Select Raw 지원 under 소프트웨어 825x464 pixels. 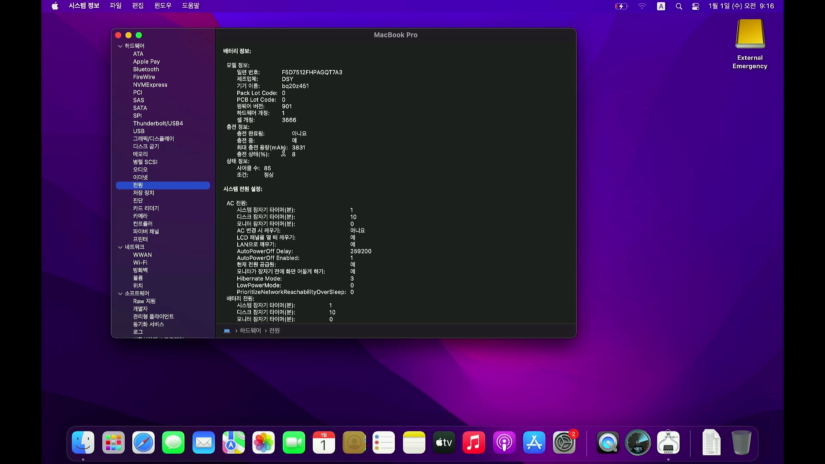coord(144,301)
